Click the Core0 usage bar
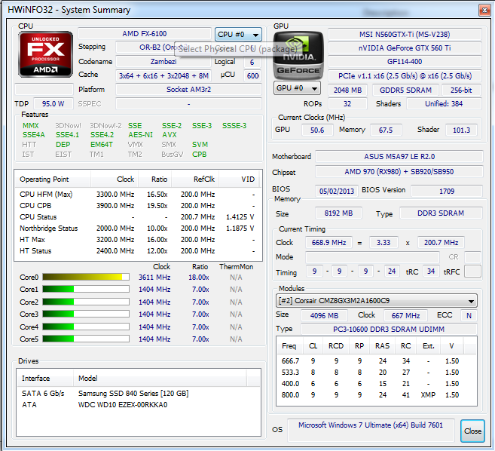The width and height of the screenshot is (495, 451). (x=86, y=278)
